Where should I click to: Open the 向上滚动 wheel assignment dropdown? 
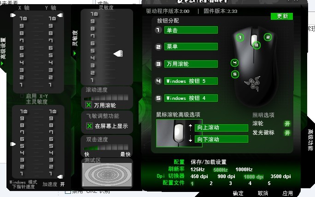tap(222, 127)
